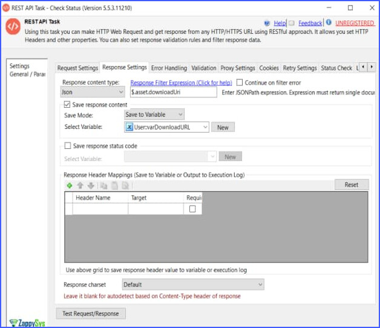Click the Header Name column header
The width and height of the screenshot is (380, 328).
pos(100,198)
